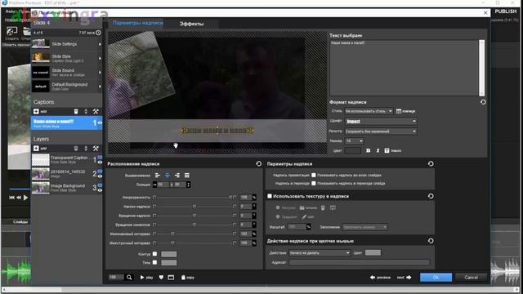Align the caption text left
Screen dimensions: 523x294
158,176
